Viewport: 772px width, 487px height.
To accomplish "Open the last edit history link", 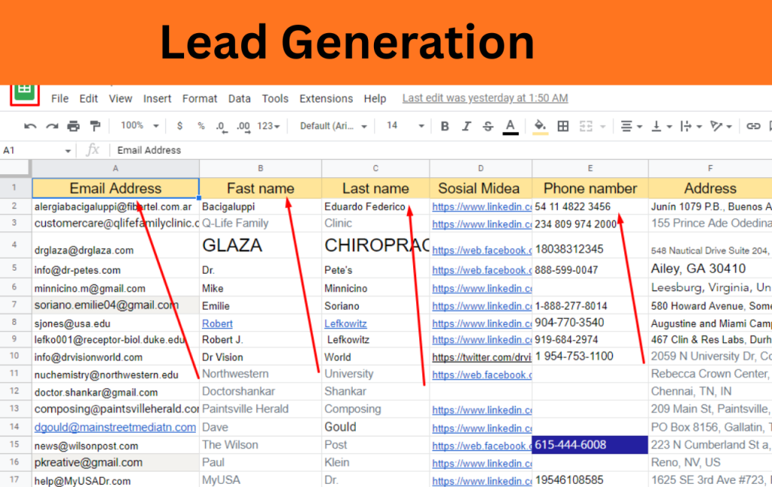I will pyautogui.click(x=485, y=98).
